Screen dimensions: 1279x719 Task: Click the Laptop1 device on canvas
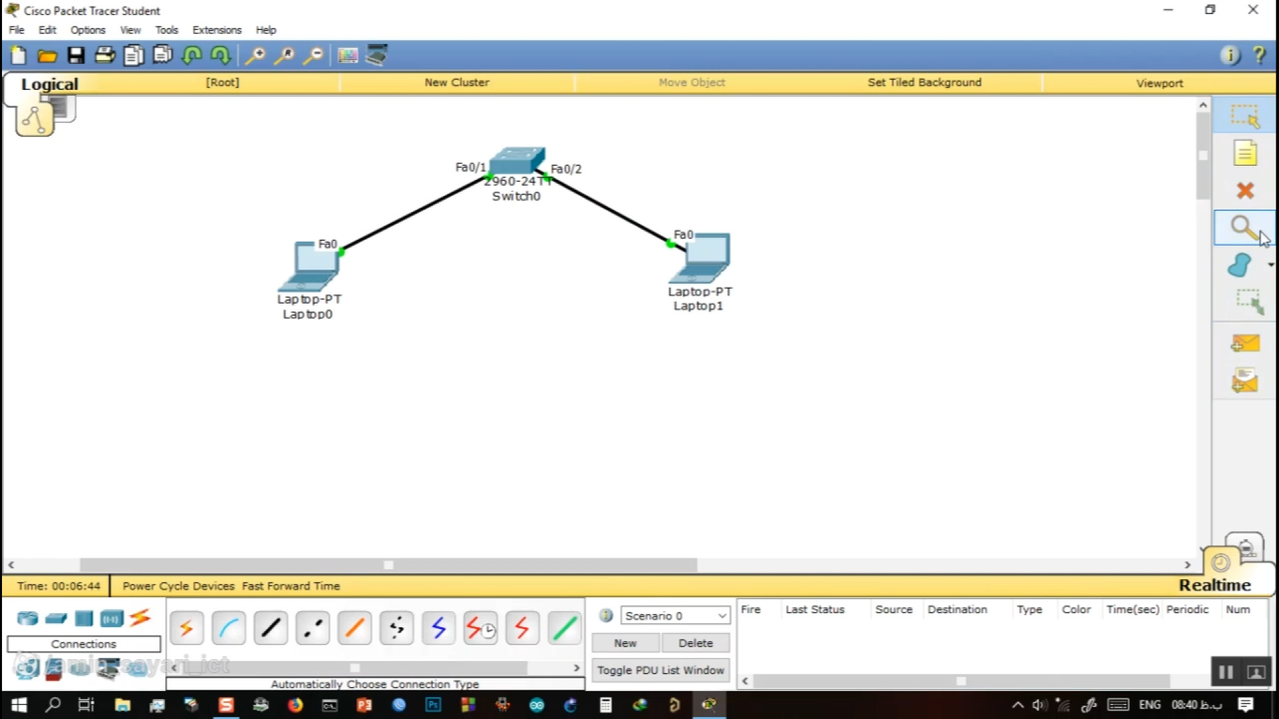701,258
